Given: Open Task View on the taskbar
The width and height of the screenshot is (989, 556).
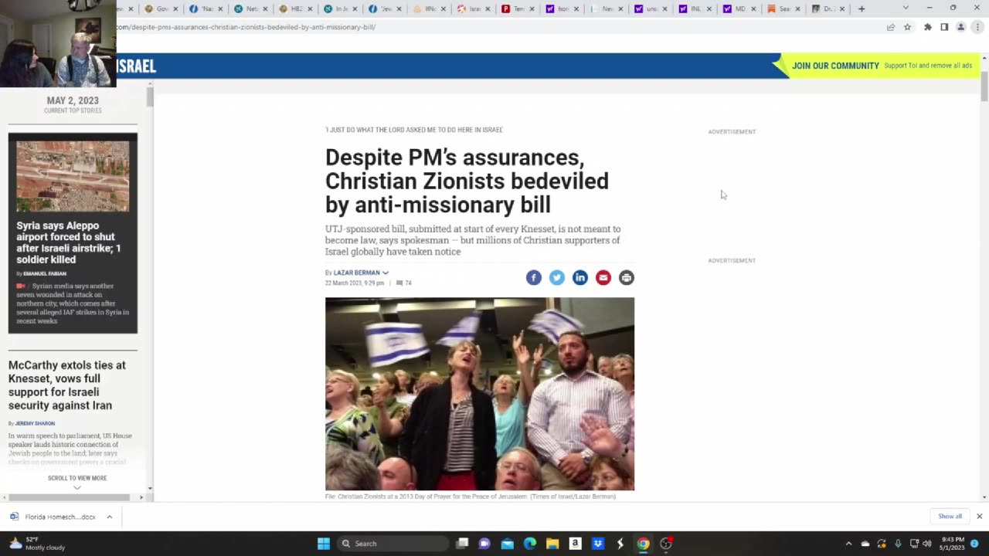Looking at the screenshot, I should tap(462, 544).
